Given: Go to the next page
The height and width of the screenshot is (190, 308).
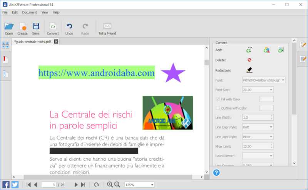Looking at the screenshot, I should [x=76, y=185].
